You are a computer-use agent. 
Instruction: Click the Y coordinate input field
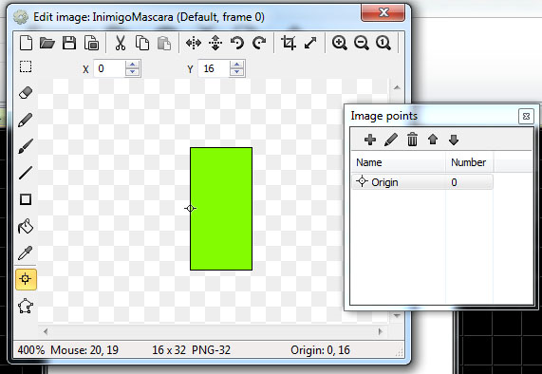215,68
